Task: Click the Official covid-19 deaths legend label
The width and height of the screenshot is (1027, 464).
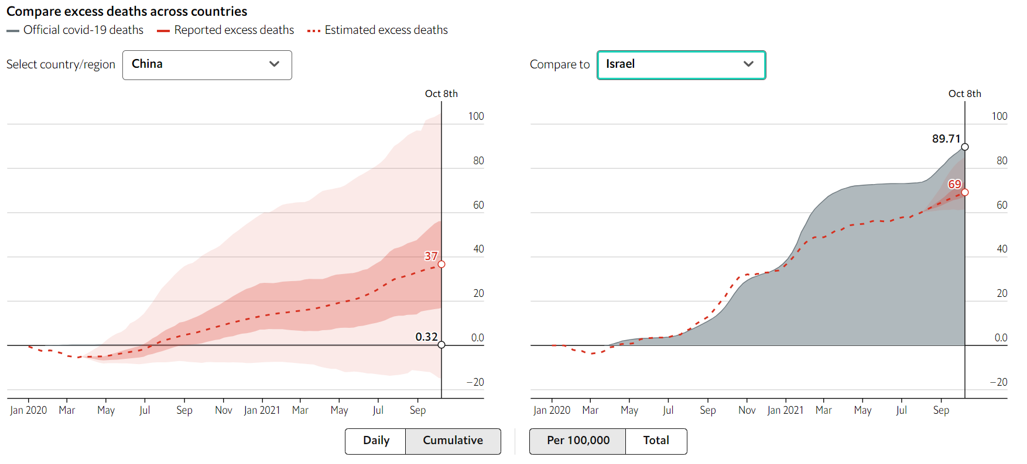Action: click(x=83, y=30)
